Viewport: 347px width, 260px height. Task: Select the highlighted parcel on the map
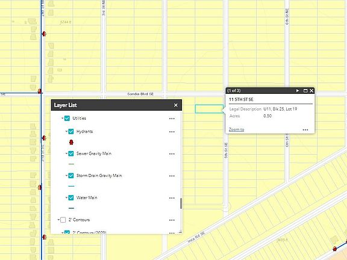209,109
